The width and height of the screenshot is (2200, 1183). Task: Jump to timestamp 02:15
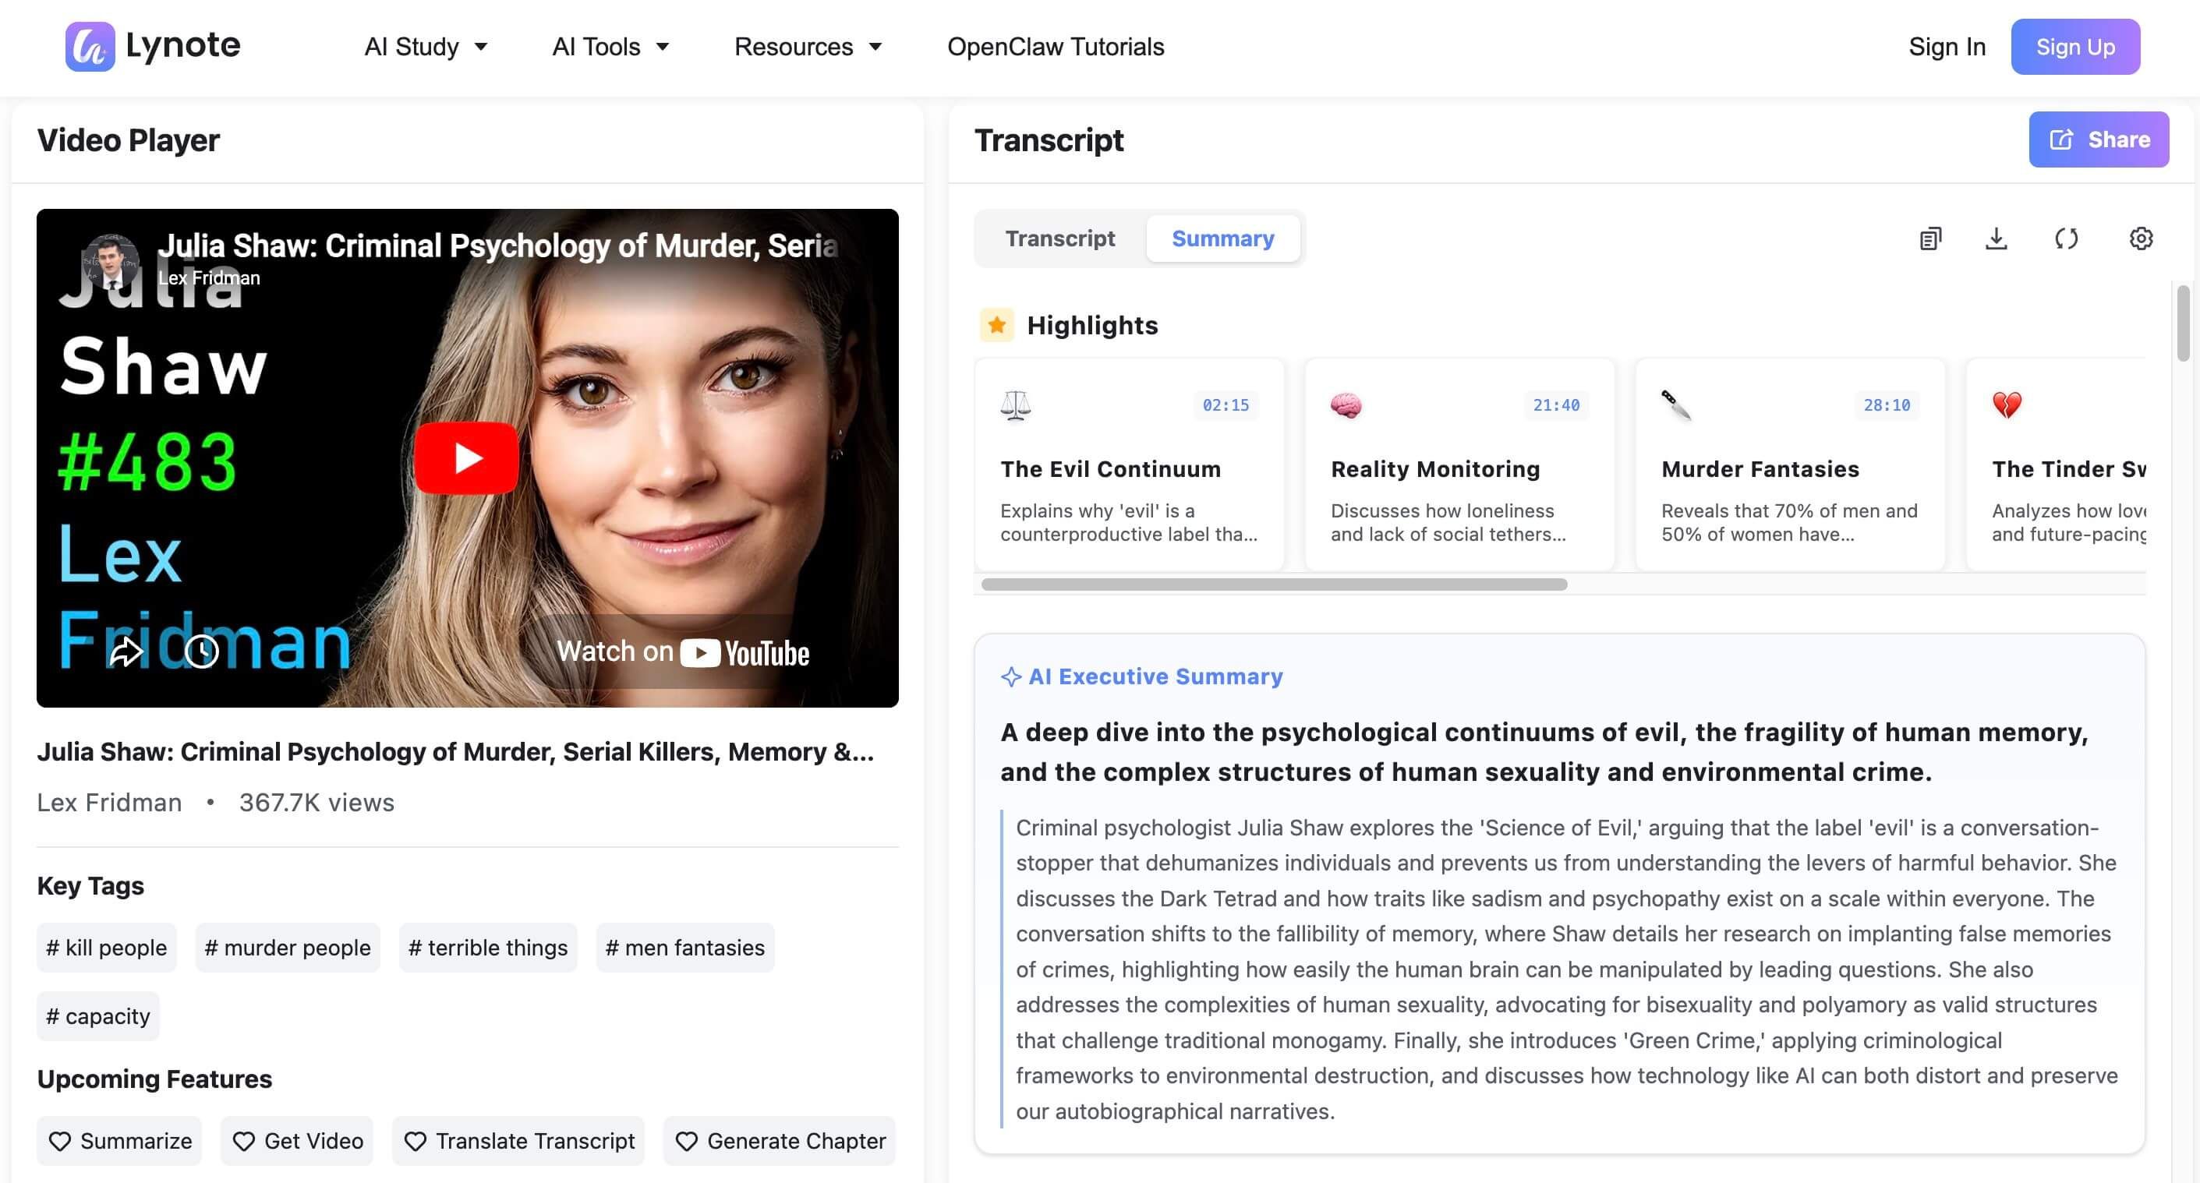(1226, 405)
